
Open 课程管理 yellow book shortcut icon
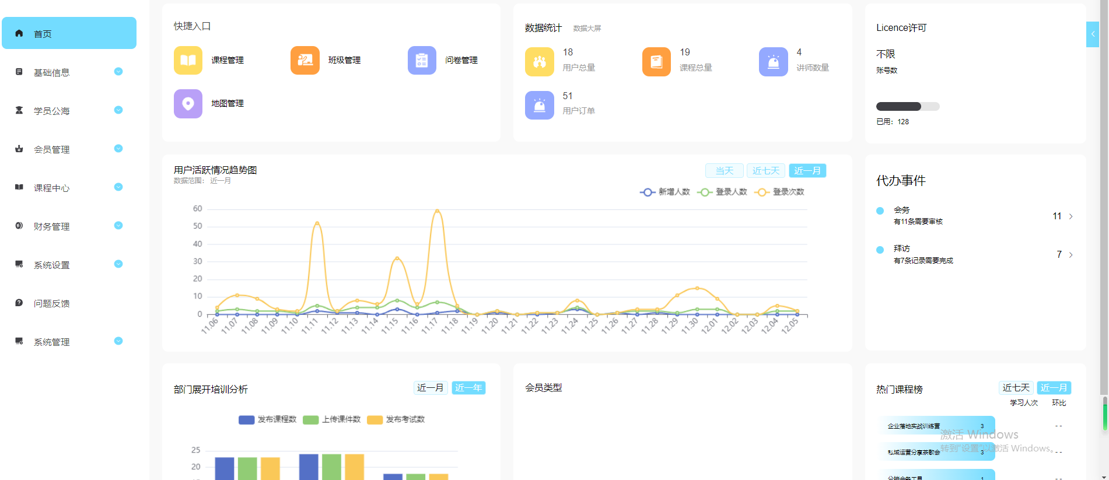pos(188,60)
